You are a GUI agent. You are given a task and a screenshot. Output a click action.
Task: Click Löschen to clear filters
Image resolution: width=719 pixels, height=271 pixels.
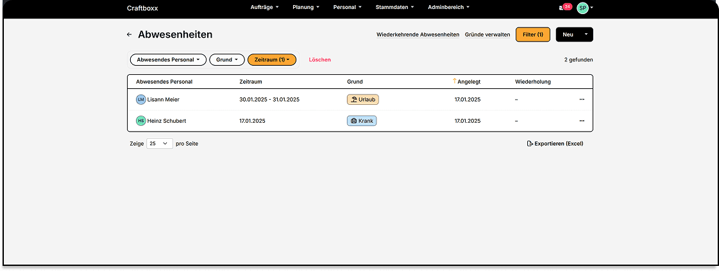click(x=319, y=60)
